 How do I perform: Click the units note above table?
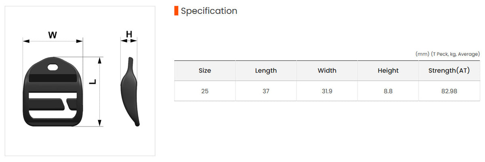point(447,54)
